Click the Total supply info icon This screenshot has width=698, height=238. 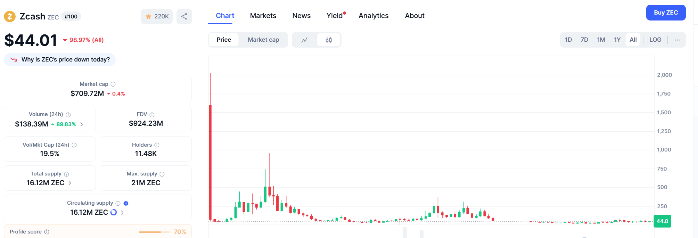66,174
